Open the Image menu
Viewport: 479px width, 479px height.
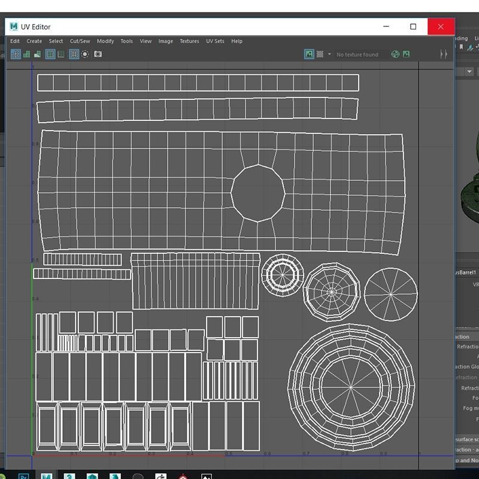click(x=166, y=41)
